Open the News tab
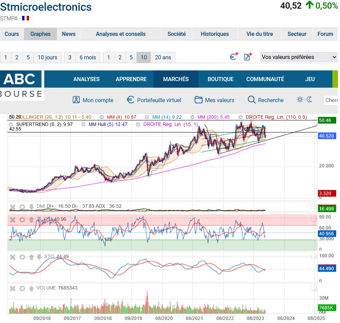The image size is (340, 323). pyautogui.click(x=68, y=34)
